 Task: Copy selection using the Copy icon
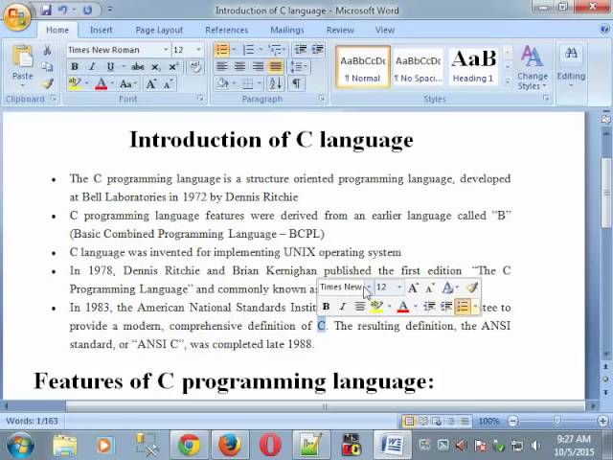pyautogui.click(x=47, y=67)
